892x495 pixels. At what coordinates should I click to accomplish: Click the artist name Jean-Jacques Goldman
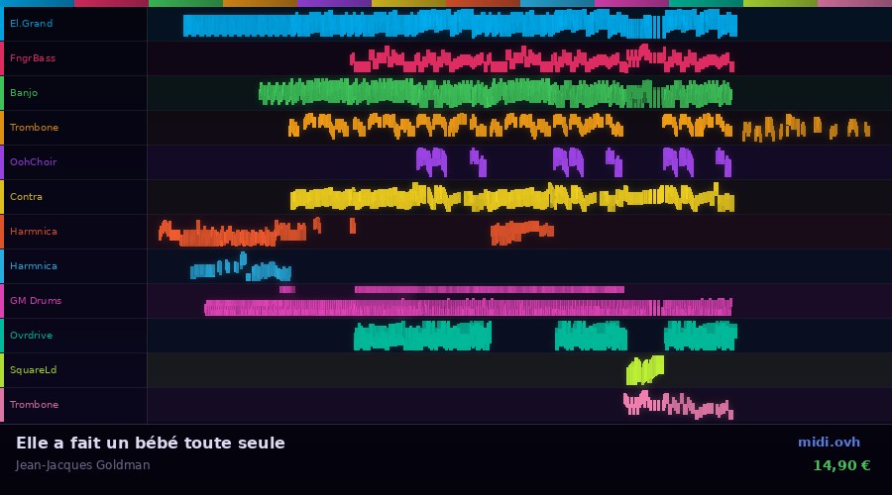pyautogui.click(x=83, y=465)
